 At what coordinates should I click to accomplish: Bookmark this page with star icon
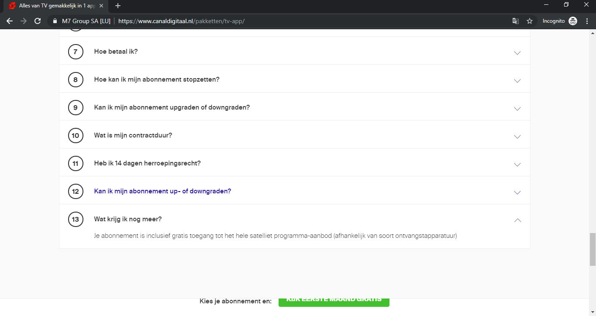(x=530, y=21)
